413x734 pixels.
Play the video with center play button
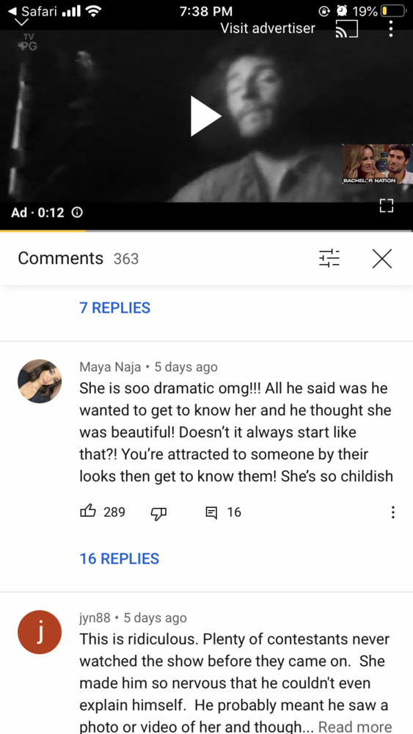click(205, 117)
